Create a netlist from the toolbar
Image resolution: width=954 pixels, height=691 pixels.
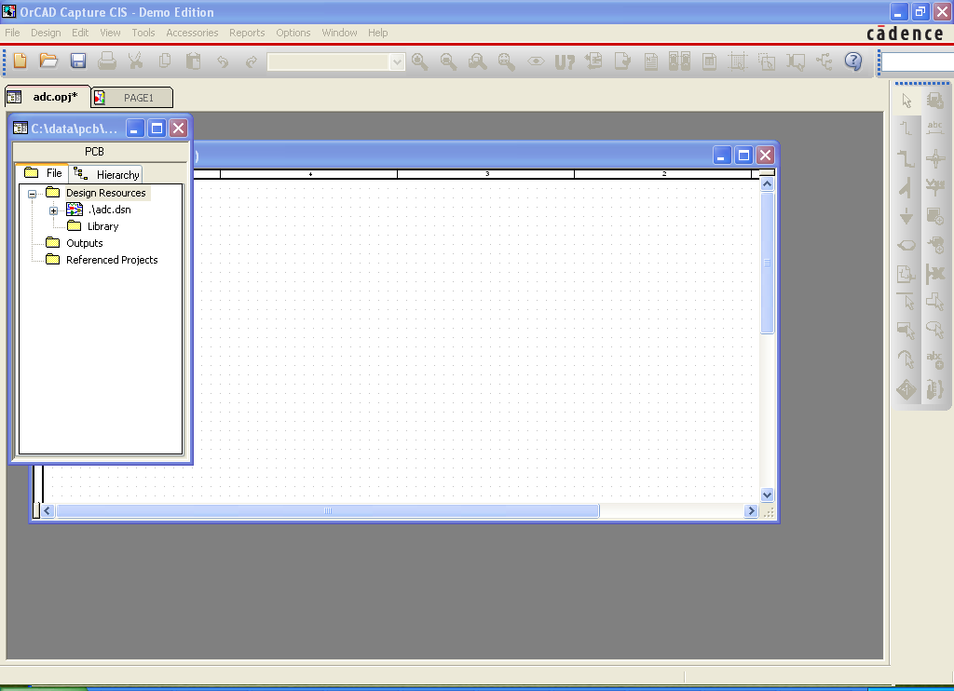tap(651, 61)
